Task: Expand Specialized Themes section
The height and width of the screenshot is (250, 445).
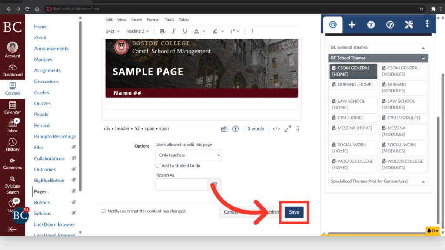Action: 378,181
